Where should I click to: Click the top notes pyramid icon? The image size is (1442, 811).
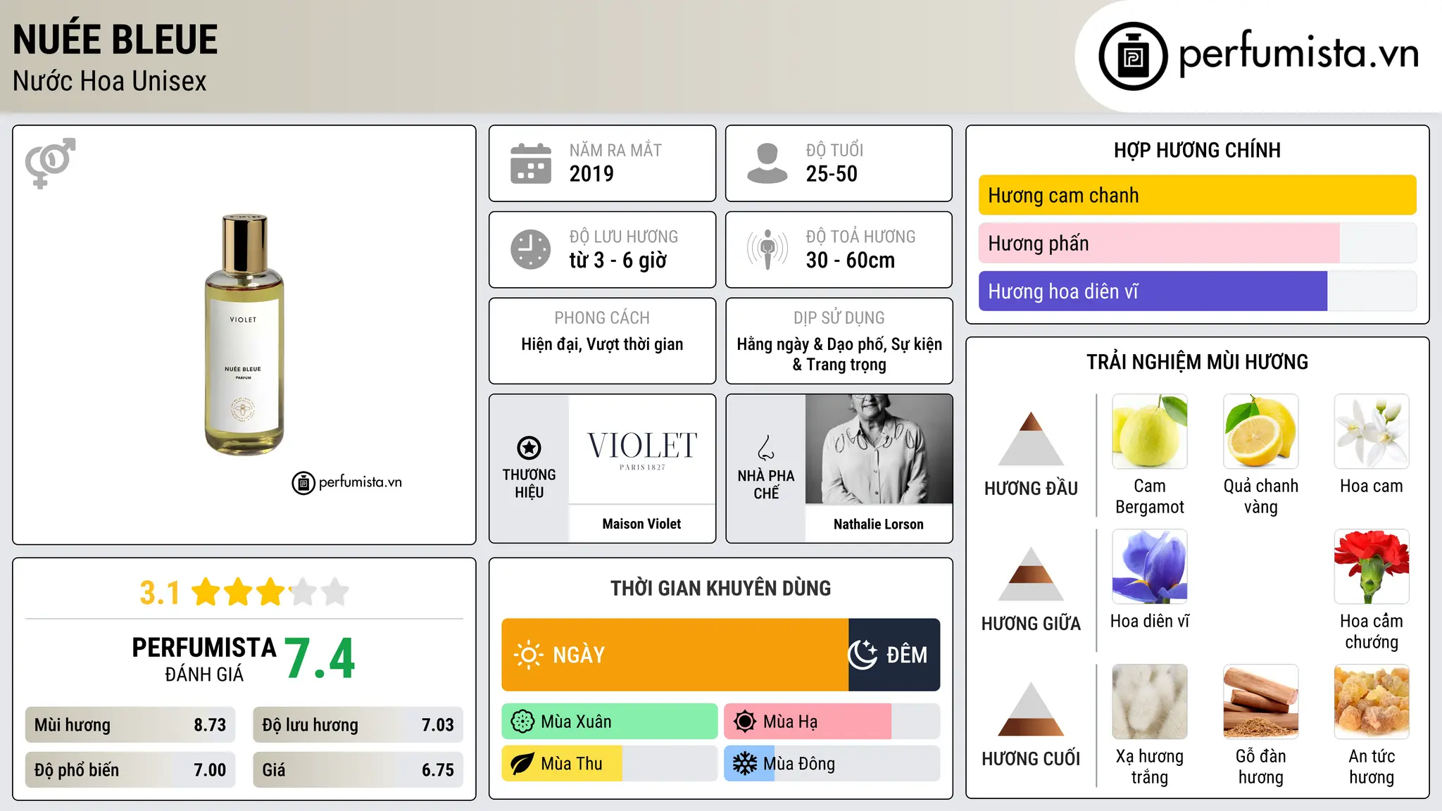tap(1031, 439)
